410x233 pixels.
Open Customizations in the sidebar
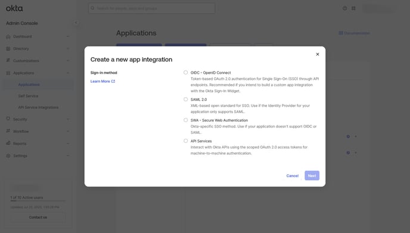click(x=26, y=61)
